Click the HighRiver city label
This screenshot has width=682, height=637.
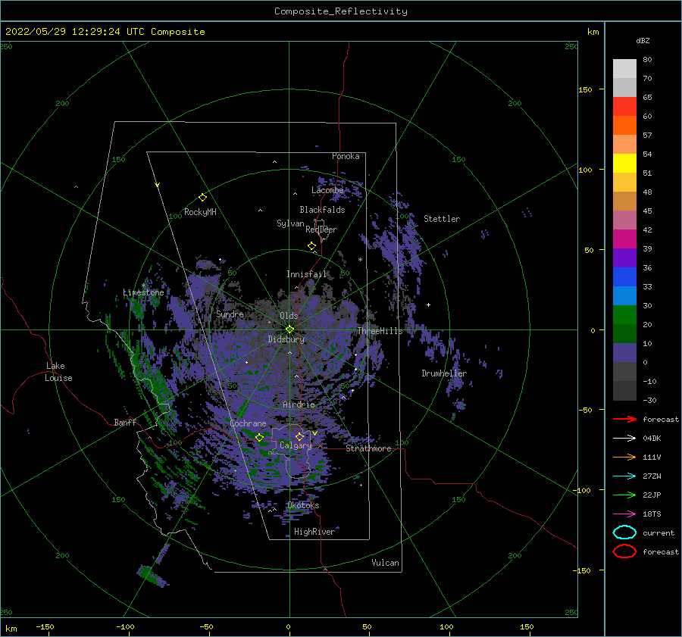314,532
